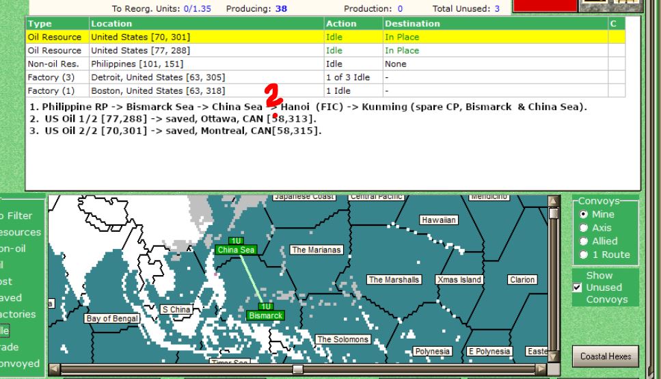661x379 pixels.
Task: Select 1 Route convoys option
Action: pos(584,255)
